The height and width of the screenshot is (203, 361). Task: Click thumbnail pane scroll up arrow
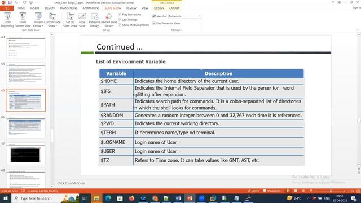52,34
